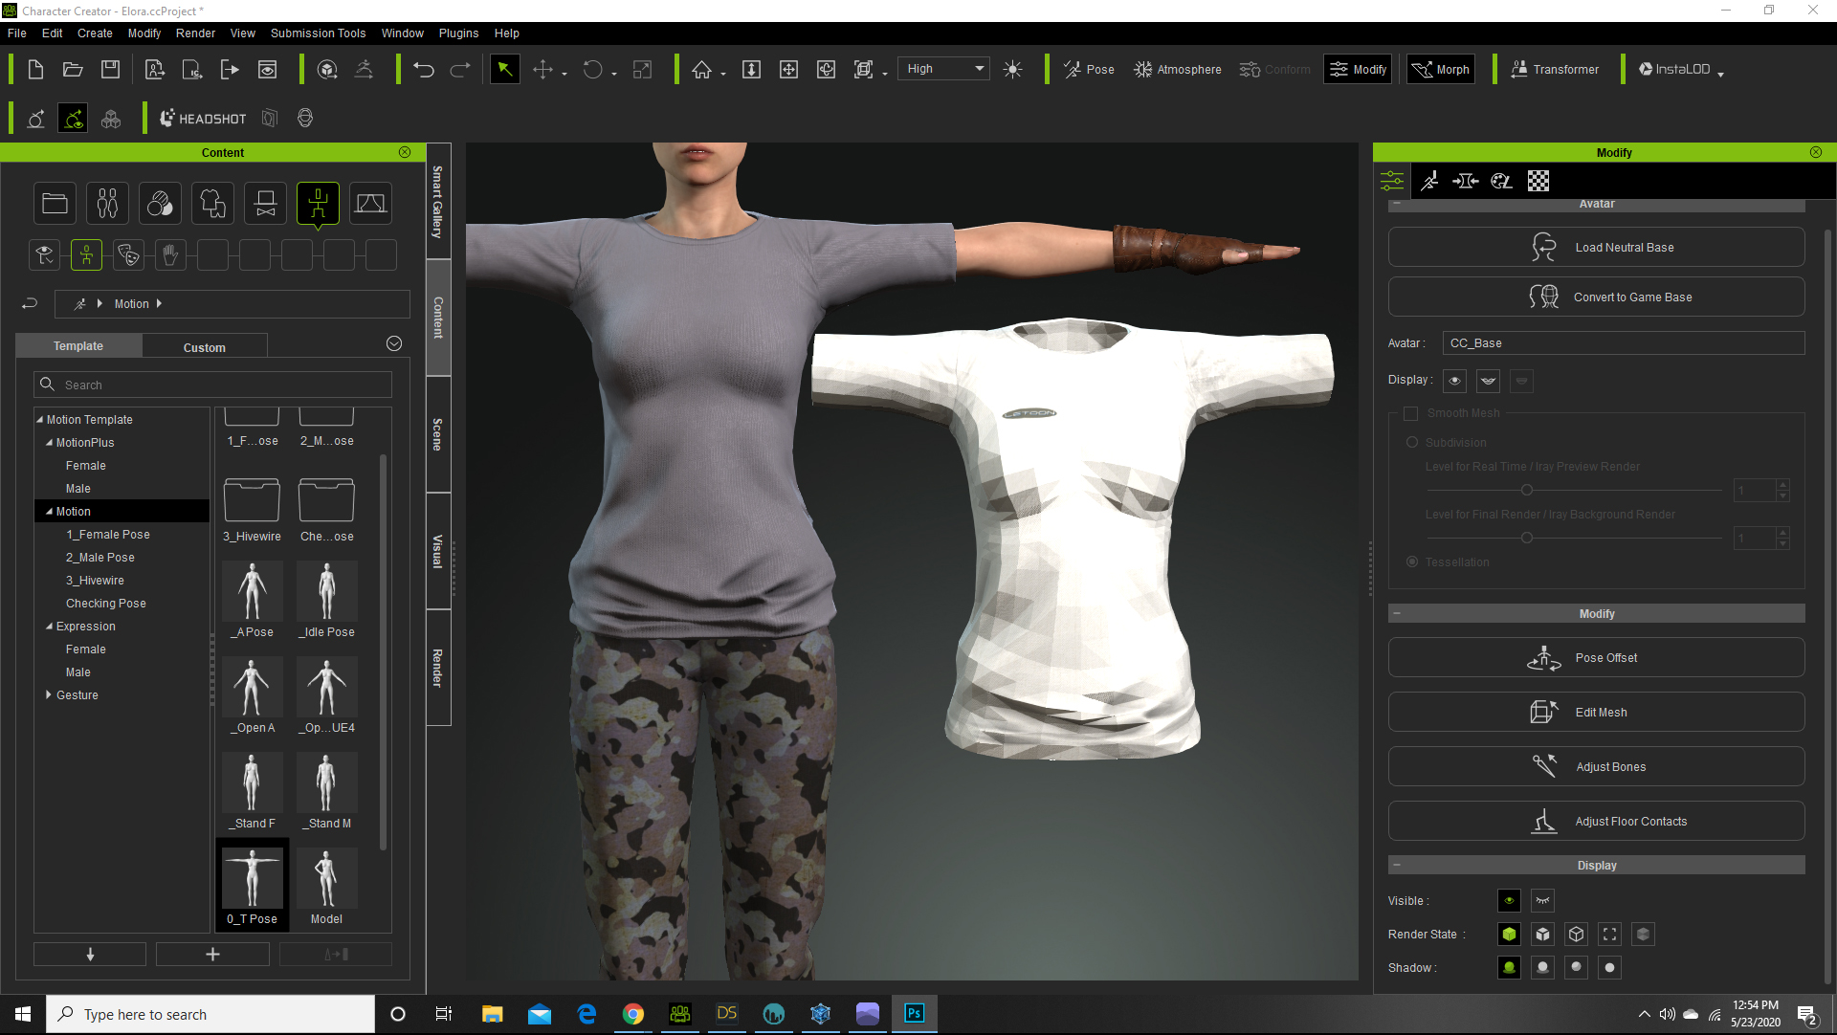Set Render State to wireframe cube
Screen dimensions: 1837x1035
(x=1576, y=934)
